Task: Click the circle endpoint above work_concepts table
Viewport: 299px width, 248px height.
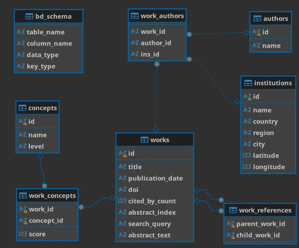Action: coord(44,186)
